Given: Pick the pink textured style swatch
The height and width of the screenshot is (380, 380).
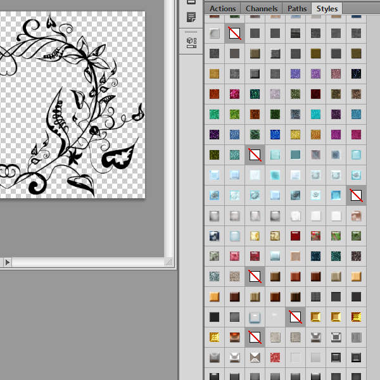Looking at the screenshot, I should [x=234, y=256].
